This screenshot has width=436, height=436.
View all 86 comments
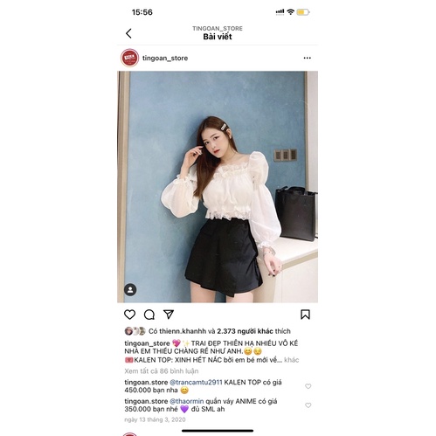pyautogui.click(x=162, y=371)
